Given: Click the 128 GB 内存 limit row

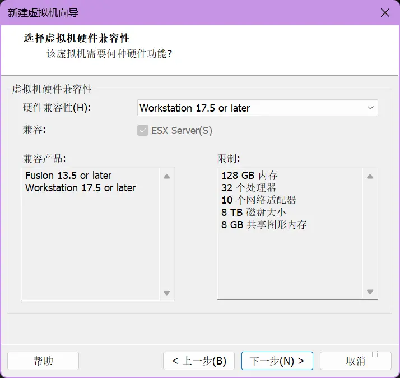Looking at the screenshot, I should coord(249,176).
